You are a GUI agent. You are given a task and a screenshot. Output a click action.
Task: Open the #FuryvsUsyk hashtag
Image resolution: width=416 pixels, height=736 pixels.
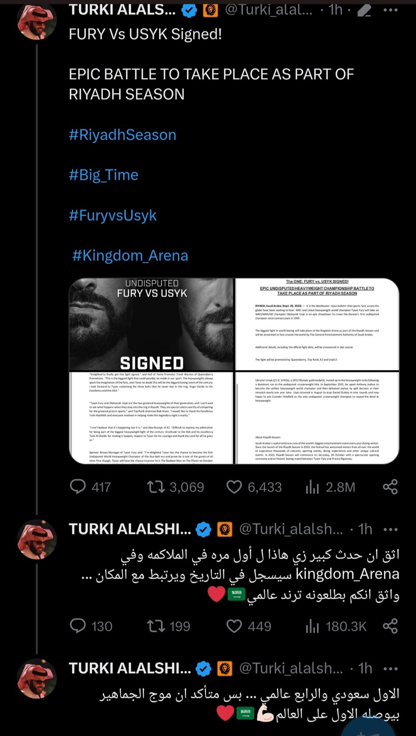point(113,215)
